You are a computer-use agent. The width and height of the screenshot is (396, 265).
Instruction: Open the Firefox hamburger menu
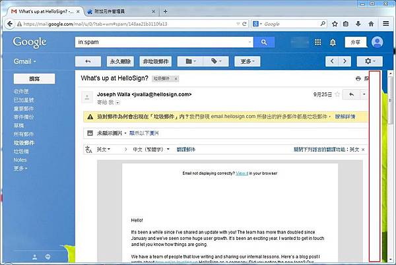[x=385, y=24]
